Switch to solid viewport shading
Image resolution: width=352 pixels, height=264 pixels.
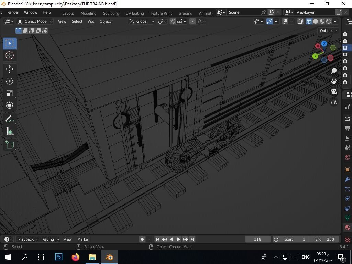point(316,21)
